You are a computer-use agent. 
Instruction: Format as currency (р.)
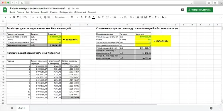click(33, 17)
